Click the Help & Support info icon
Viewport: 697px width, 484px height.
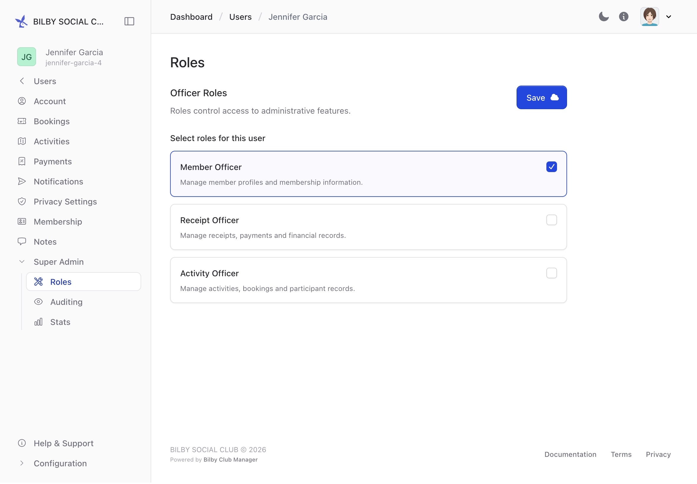(x=22, y=443)
